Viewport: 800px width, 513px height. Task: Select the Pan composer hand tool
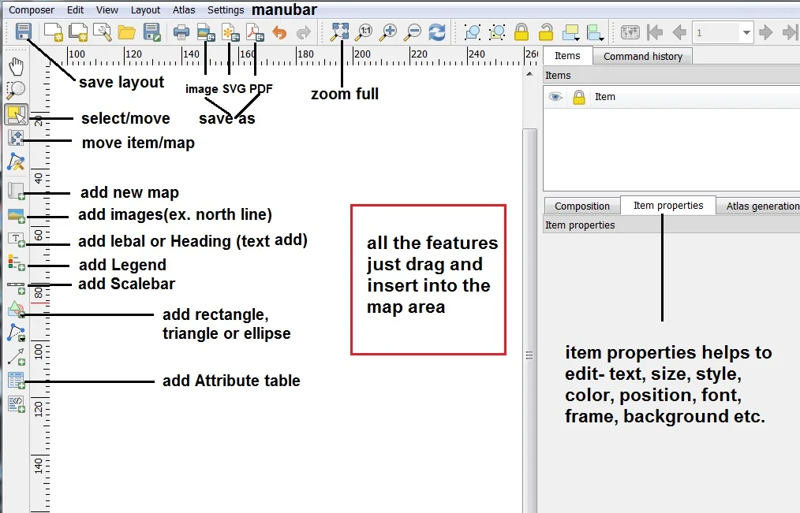click(x=17, y=66)
